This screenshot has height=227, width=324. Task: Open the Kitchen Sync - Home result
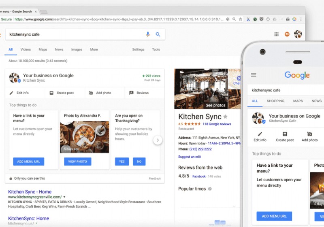click(x=30, y=192)
